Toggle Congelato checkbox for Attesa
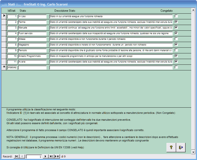 (176, 39)
